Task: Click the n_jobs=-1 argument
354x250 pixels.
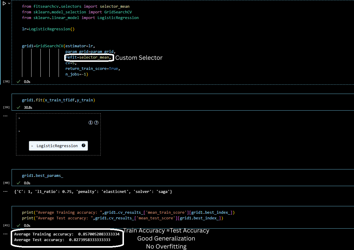Action: coord(77,74)
